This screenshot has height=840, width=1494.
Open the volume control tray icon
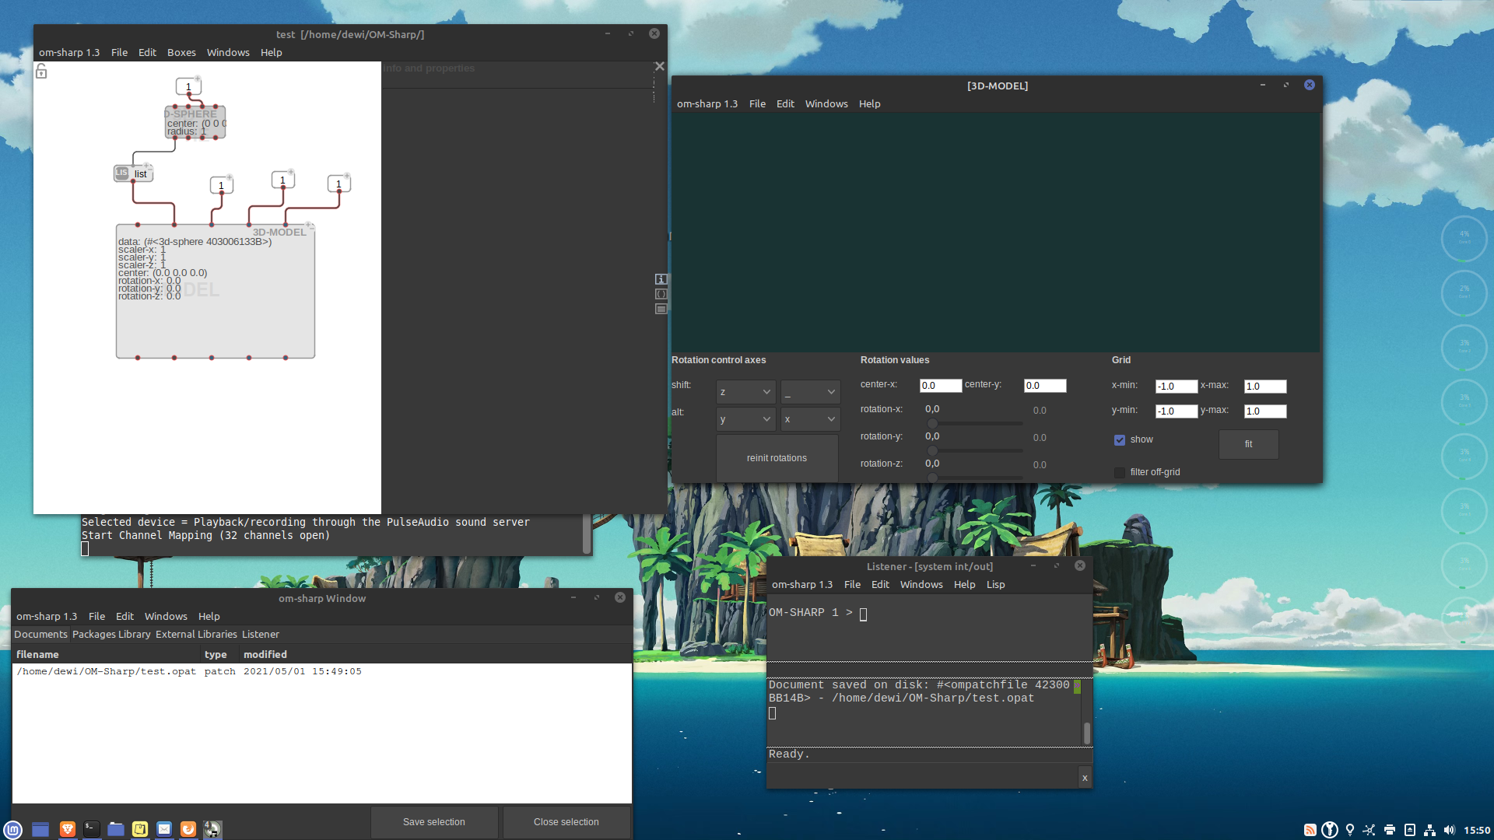coord(1449,830)
